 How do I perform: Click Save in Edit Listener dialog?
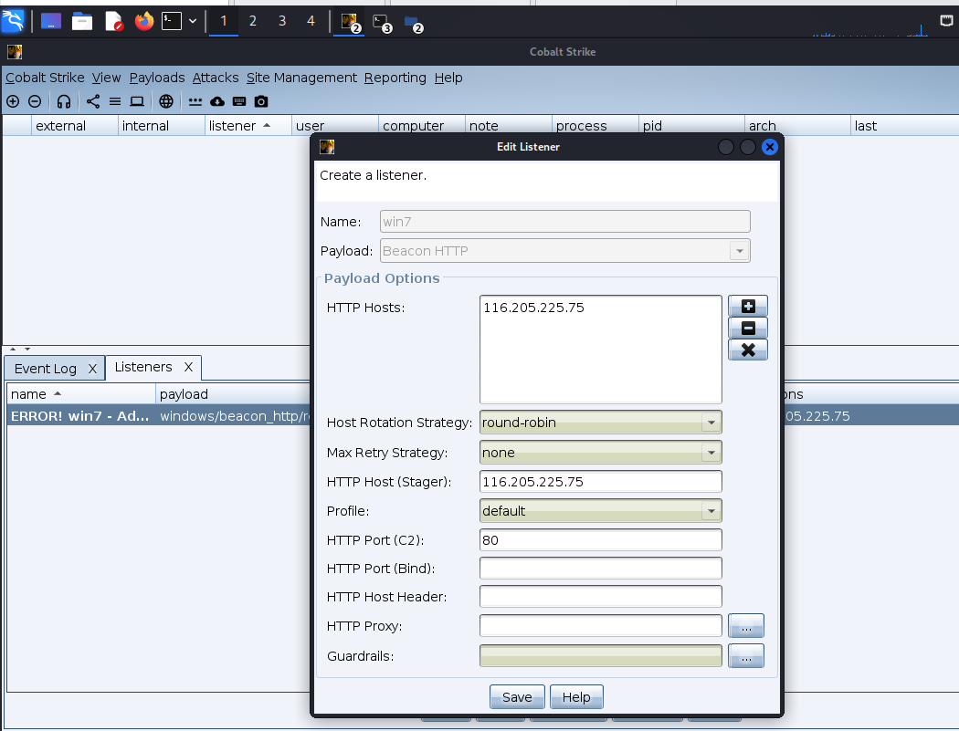tap(517, 696)
